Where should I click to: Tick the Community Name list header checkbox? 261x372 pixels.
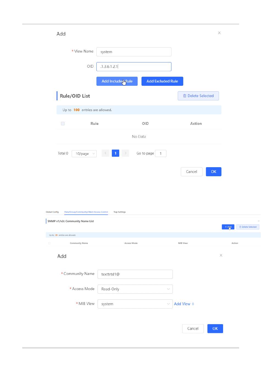49,243
